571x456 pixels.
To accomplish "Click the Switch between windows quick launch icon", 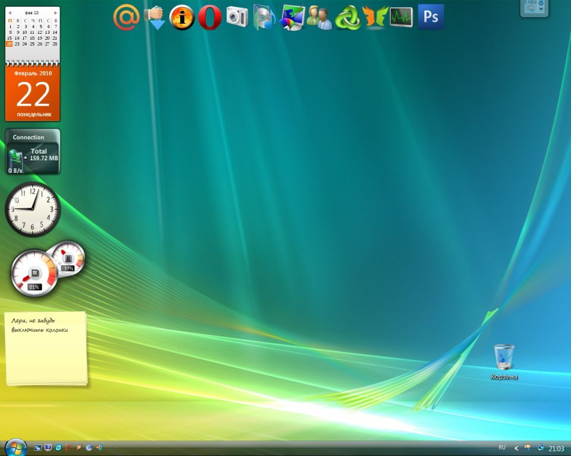I will coord(48,448).
